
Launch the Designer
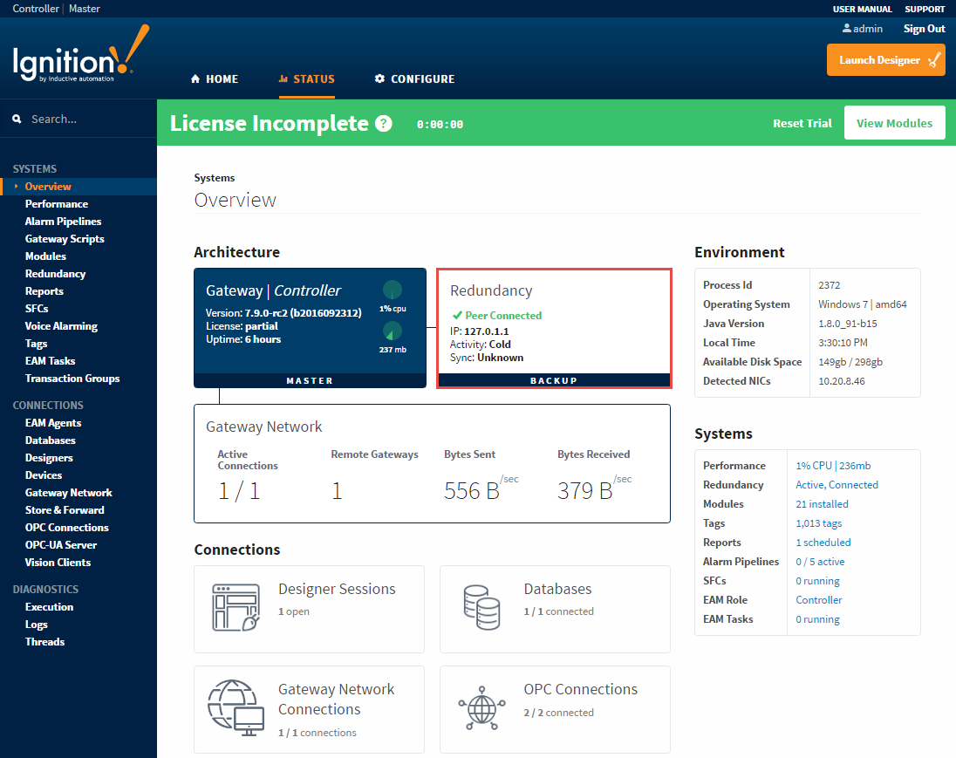point(885,60)
